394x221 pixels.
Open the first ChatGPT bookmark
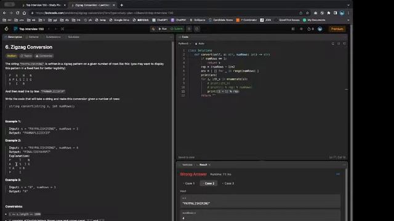pyautogui.click(x=160, y=20)
